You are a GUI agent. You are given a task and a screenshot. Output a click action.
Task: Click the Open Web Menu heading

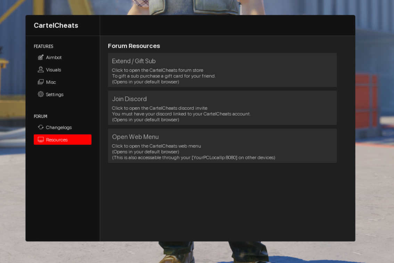[135, 137]
